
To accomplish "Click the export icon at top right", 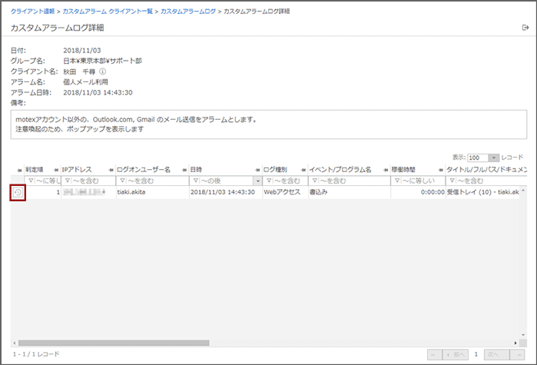I will [525, 28].
